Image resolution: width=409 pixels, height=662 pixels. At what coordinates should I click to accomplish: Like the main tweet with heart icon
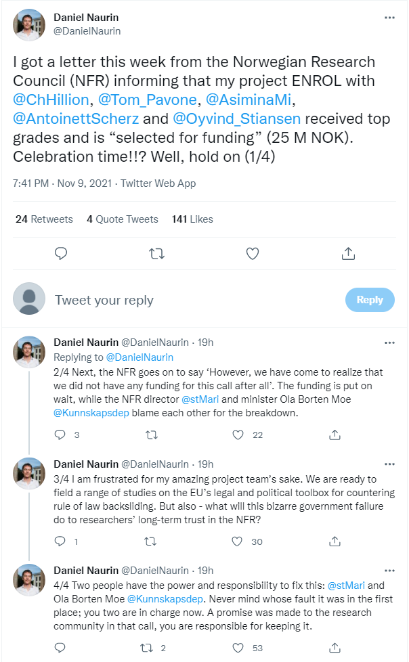(x=252, y=253)
